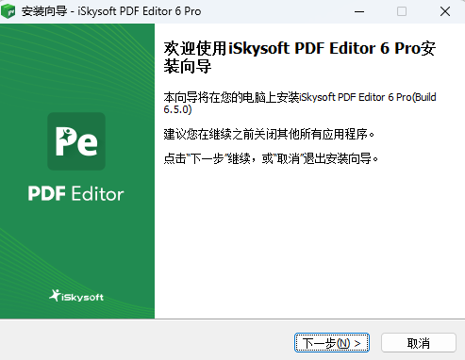The height and width of the screenshot is (360, 465).
Task: Click the window title 安装向导 - iSkysoft PDF Editor 6 Pro
Action: tap(111, 11)
